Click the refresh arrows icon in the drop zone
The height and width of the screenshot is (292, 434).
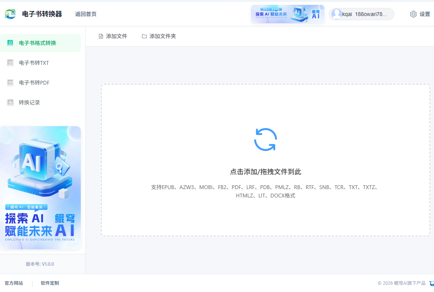[266, 140]
